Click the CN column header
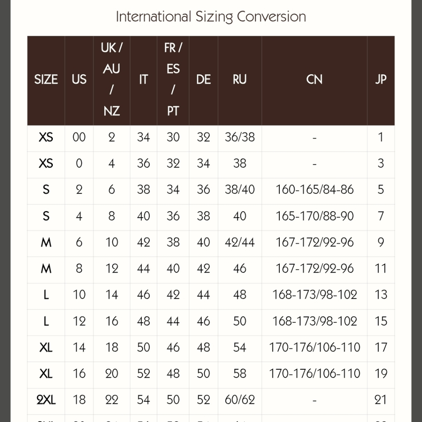Viewport: 422px width, 422px height. tap(314, 79)
